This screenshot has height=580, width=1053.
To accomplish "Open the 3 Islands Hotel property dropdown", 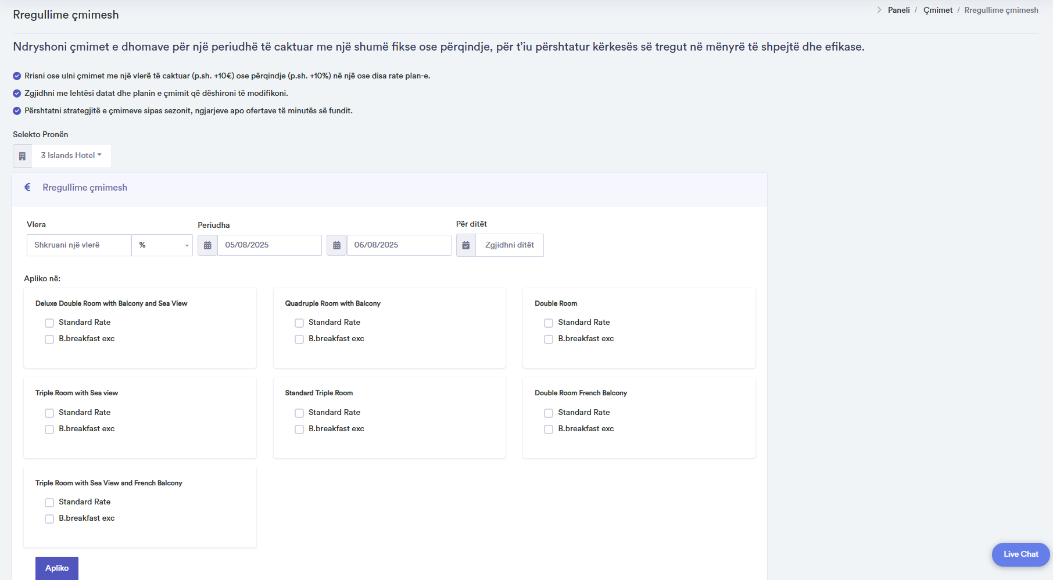I will click(x=71, y=156).
